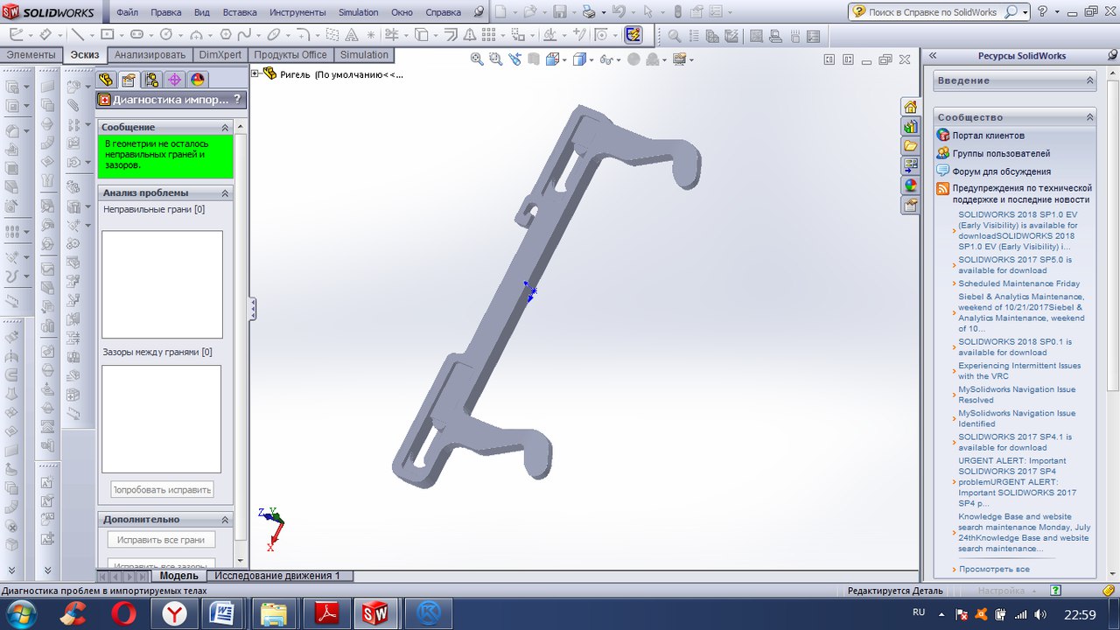Collapse the Сообщество section in resources

pyautogui.click(x=1090, y=117)
